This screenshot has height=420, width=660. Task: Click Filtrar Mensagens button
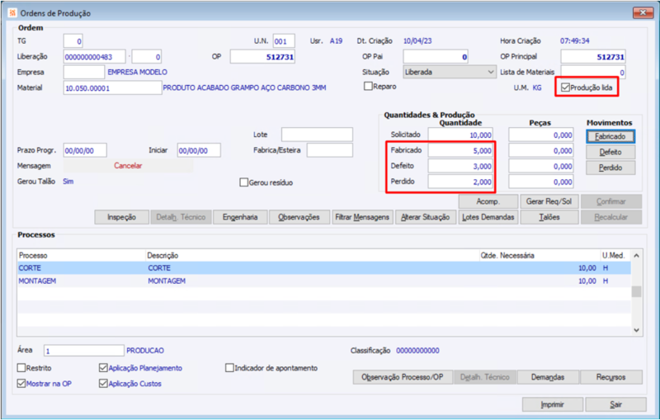[x=362, y=217]
